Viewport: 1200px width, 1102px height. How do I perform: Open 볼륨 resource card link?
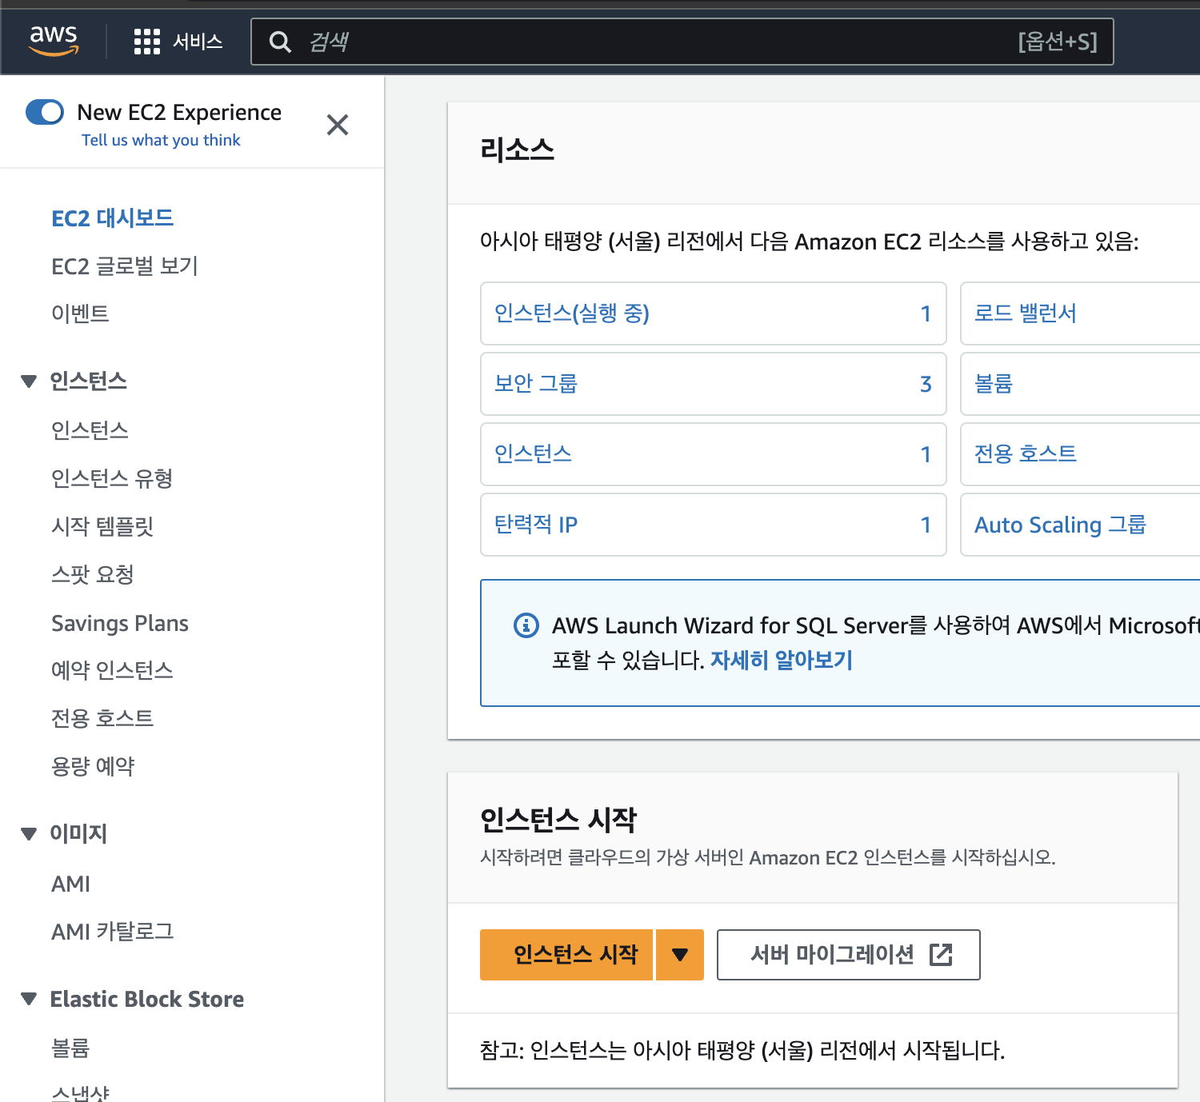click(x=994, y=383)
